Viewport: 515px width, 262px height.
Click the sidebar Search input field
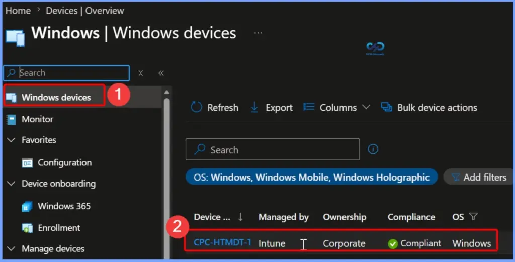click(x=67, y=73)
